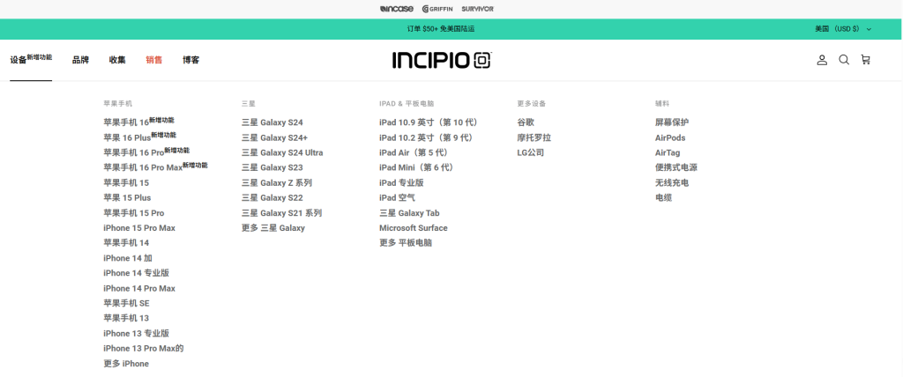This screenshot has height=377, width=903.
Task: Select iPhone 13 专业版 link
Action: click(137, 333)
